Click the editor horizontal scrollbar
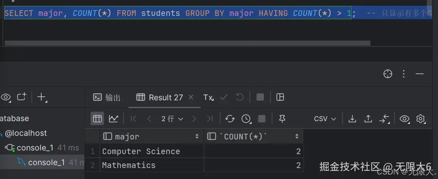The width and height of the screenshot is (438, 179). coord(187,43)
